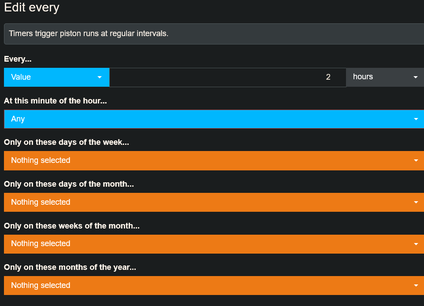The width and height of the screenshot is (424, 306).
Task: Click the caret arrow next to hours
Action: pyautogui.click(x=416, y=77)
